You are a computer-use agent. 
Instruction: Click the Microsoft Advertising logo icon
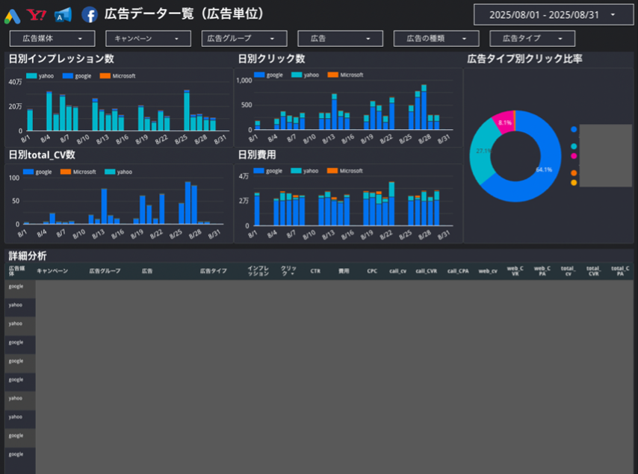64,14
